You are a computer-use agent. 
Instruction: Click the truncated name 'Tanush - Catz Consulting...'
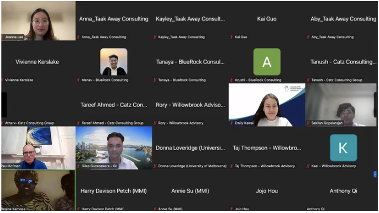point(344,62)
